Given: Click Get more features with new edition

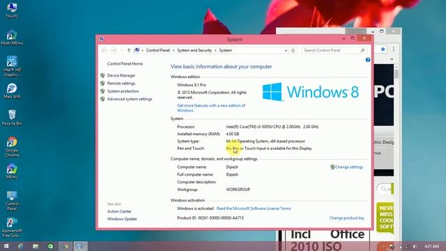Looking at the screenshot, I should click(x=211, y=108).
